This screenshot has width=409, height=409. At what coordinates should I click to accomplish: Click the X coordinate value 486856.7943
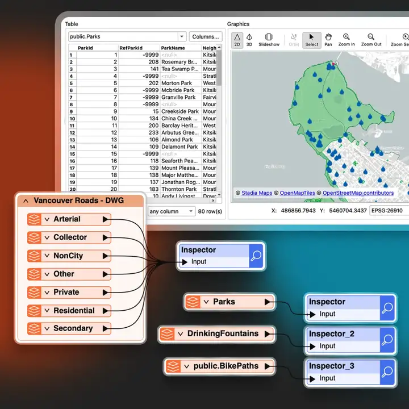298,211
